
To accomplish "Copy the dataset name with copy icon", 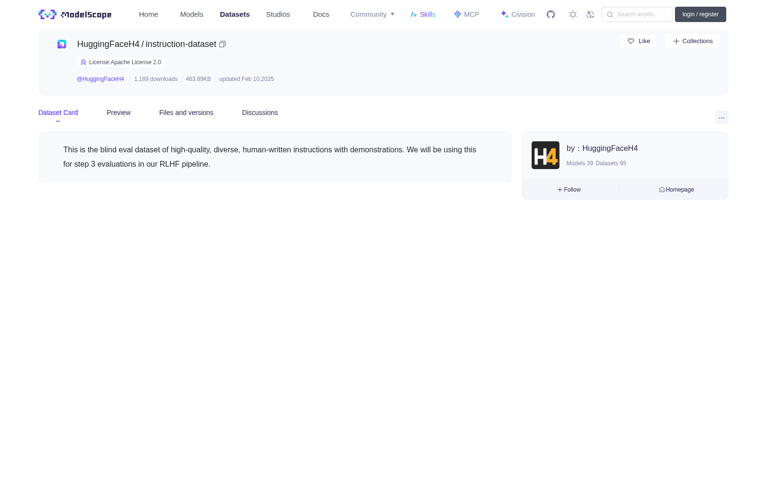I will tap(222, 44).
